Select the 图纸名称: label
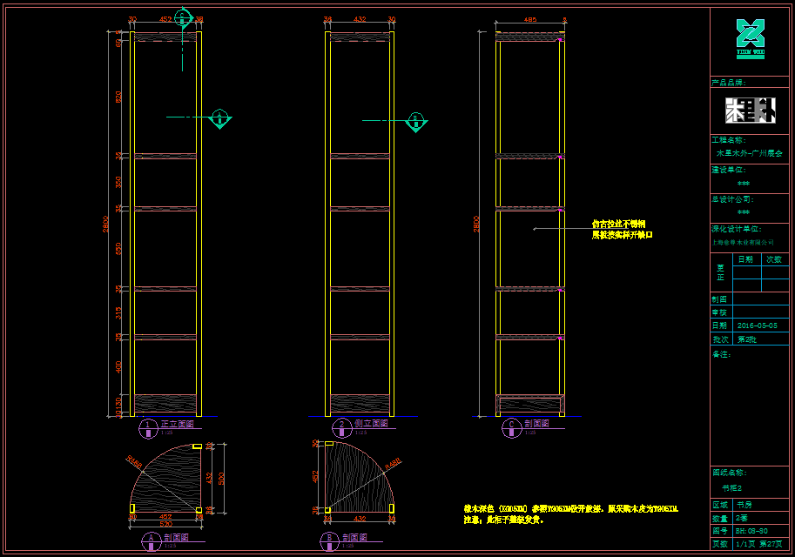 730,473
